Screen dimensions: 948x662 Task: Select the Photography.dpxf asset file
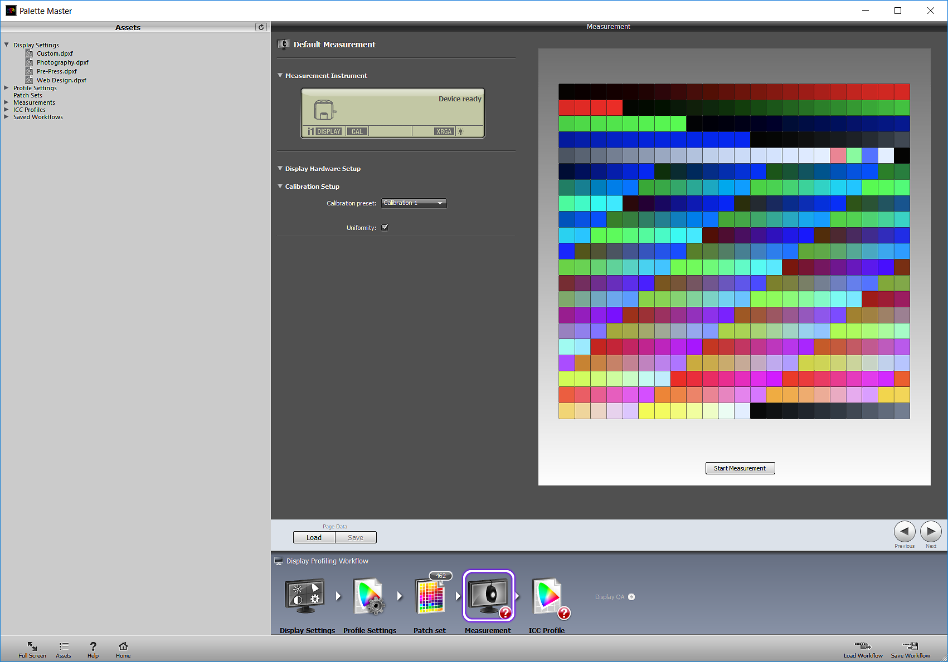coord(62,62)
